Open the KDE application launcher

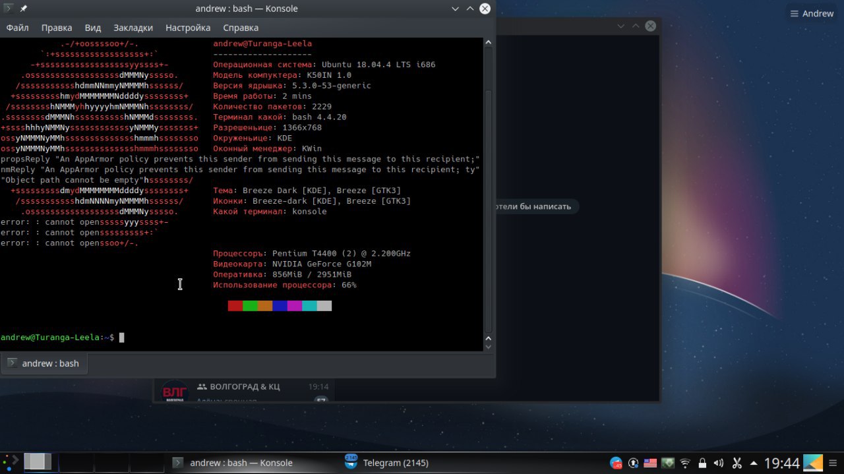click(x=10, y=462)
